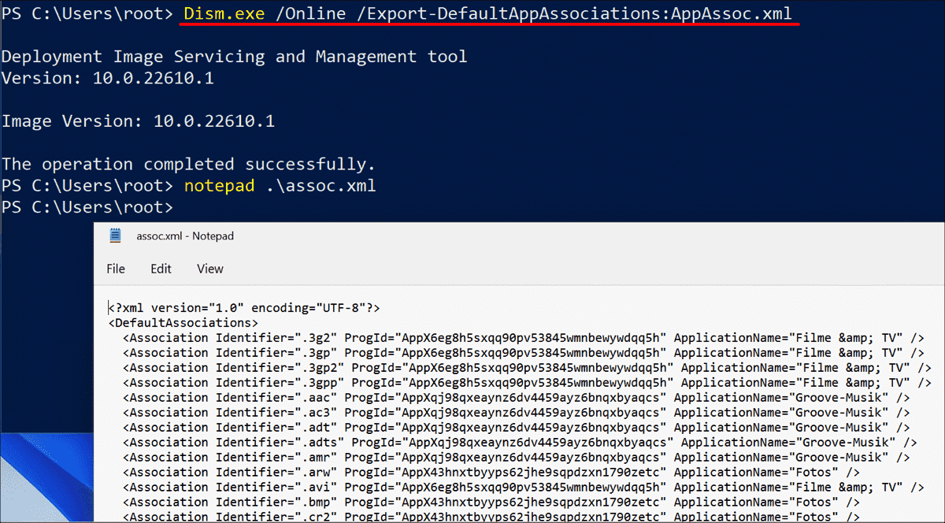The width and height of the screenshot is (945, 523).
Task: Open the Edit menu in Notepad
Action: (161, 269)
